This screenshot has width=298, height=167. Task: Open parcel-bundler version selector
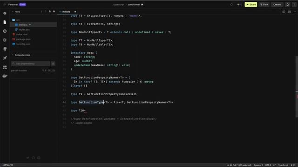[x=48, y=71]
